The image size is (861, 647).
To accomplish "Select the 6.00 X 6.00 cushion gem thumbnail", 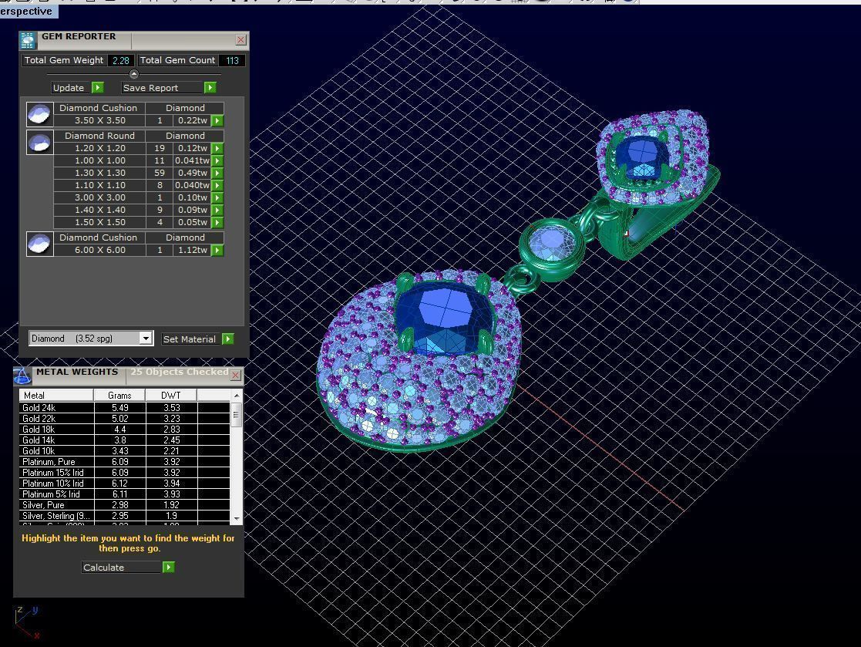I will coord(39,244).
